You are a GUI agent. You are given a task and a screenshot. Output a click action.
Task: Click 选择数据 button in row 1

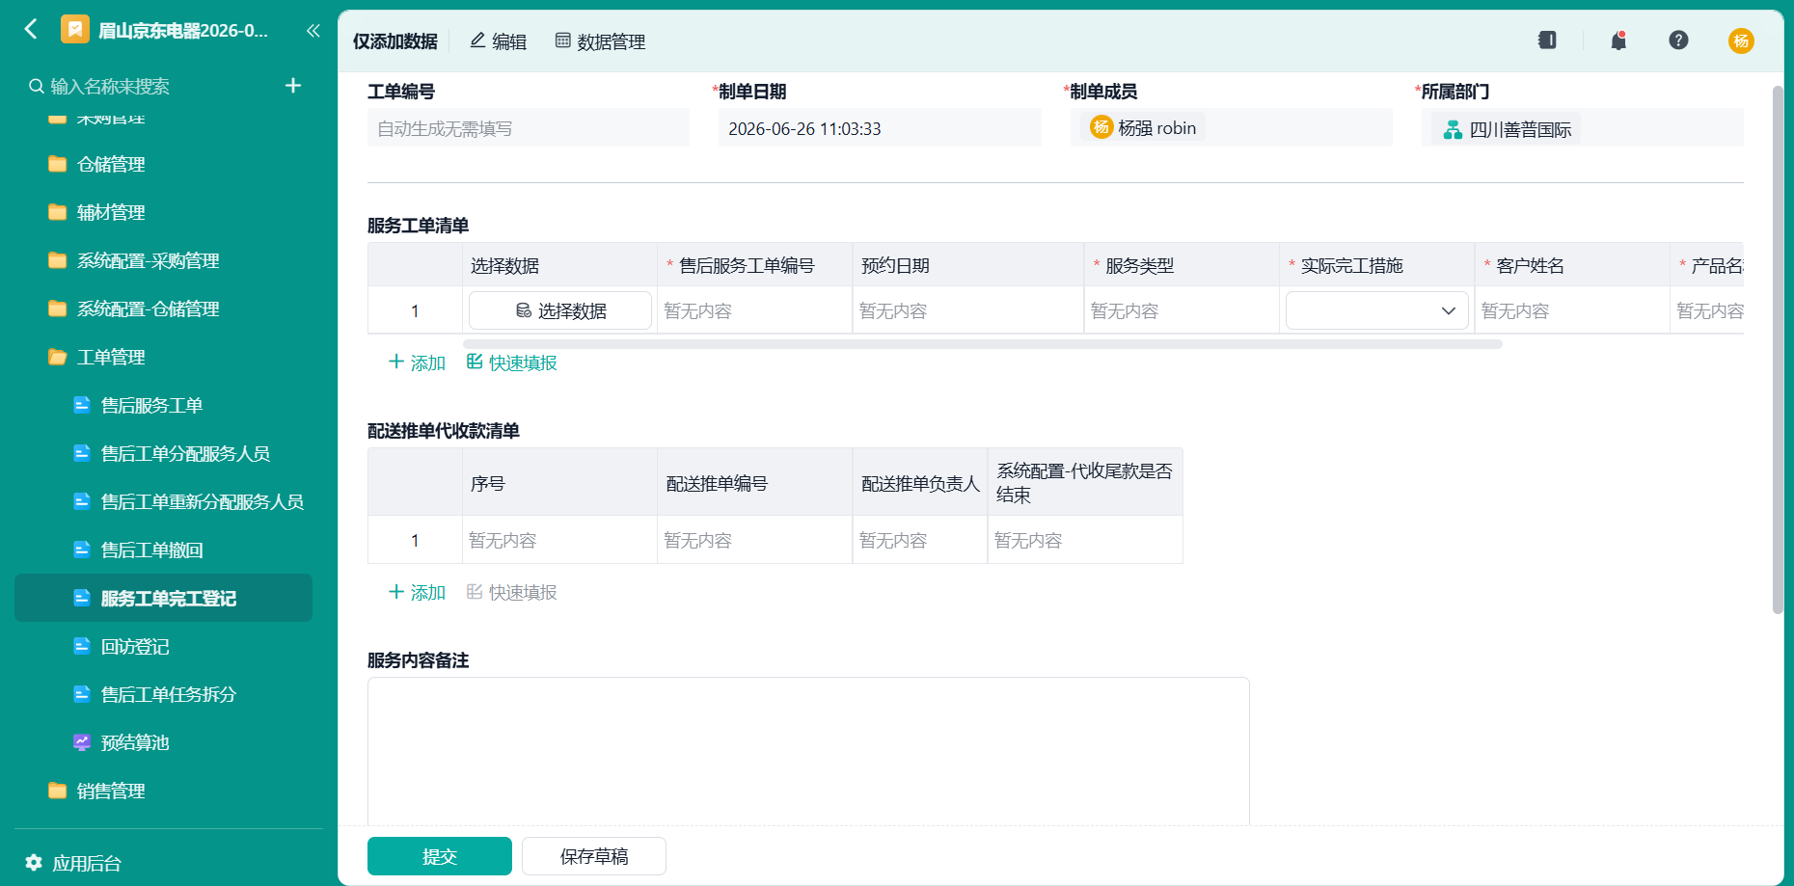click(x=560, y=310)
